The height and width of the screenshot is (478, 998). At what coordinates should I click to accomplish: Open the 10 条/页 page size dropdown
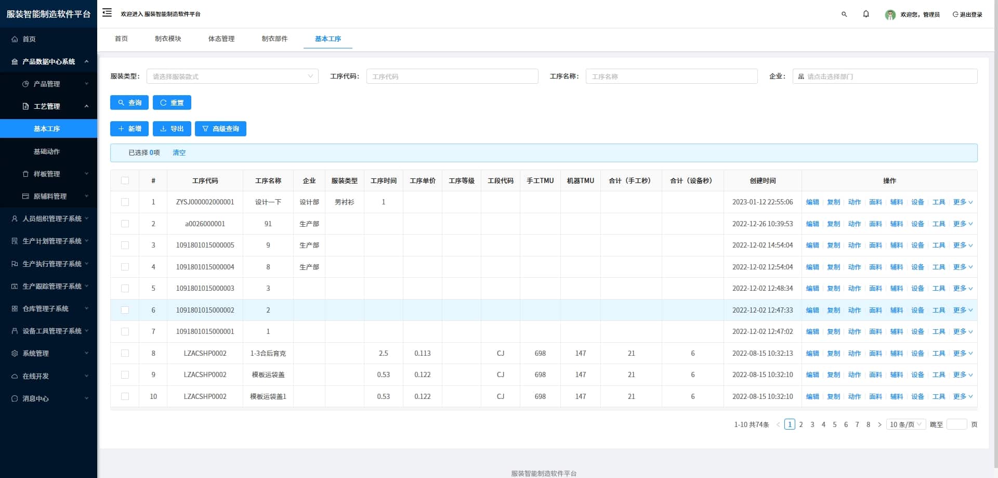[905, 424]
